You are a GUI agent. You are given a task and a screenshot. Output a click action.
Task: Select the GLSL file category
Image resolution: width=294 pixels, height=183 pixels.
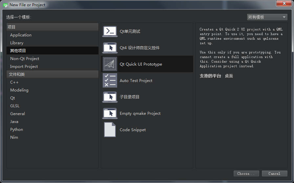pyautogui.click(x=15, y=106)
